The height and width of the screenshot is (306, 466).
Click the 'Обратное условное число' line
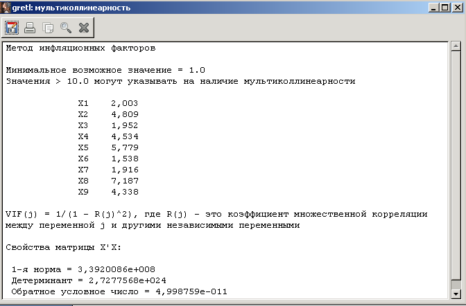click(119, 291)
